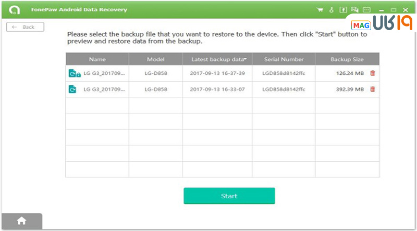The image size is (417, 231).
Task: Select backup dated 2017-09-13 16-37-39
Action: coord(217,73)
